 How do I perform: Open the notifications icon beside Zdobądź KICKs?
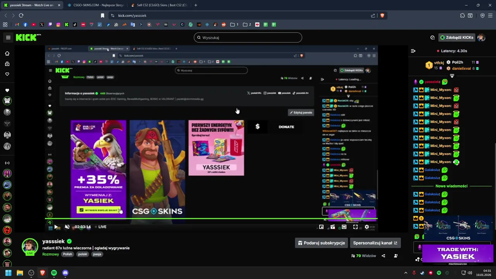[x=432, y=38]
